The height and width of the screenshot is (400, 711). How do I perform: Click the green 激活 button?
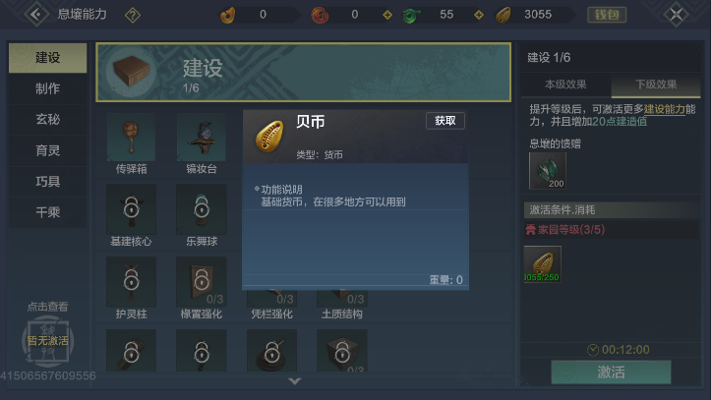point(611,372)
